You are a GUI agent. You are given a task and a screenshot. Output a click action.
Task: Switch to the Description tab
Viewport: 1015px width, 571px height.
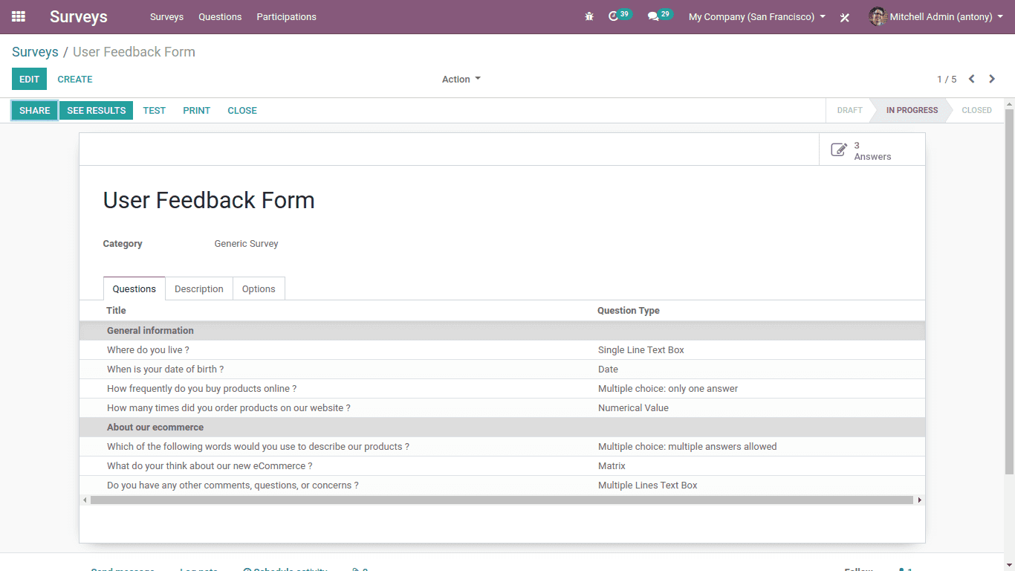[199, 288]
